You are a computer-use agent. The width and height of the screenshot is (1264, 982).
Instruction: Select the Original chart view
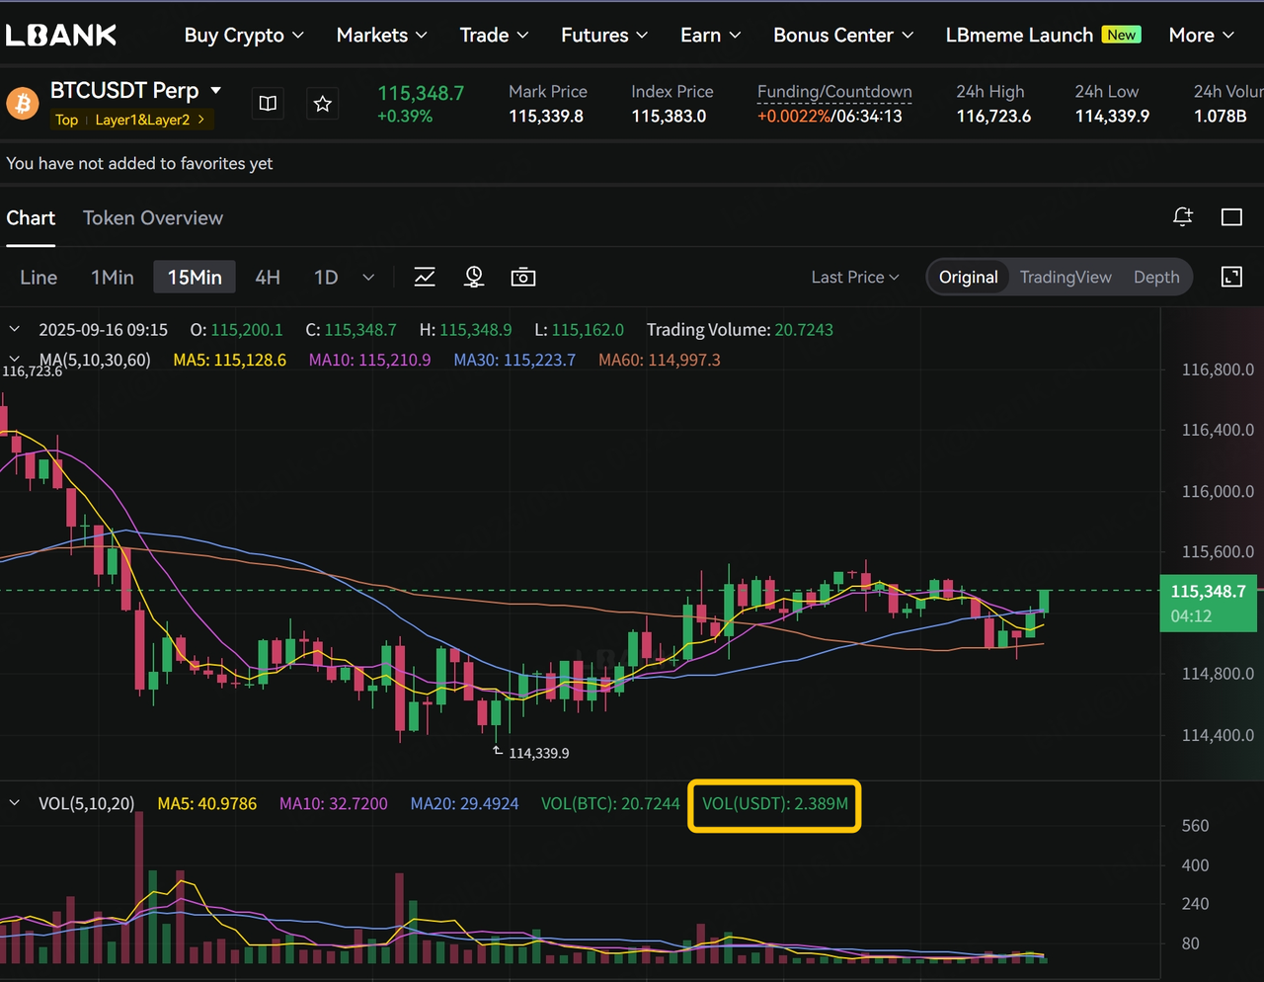(x=968, y=278)
